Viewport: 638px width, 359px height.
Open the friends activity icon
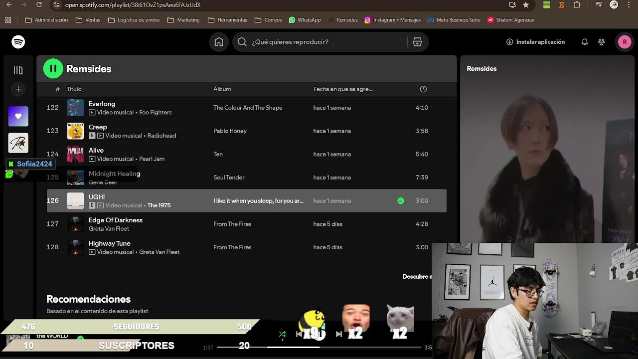tap(602, 42)
